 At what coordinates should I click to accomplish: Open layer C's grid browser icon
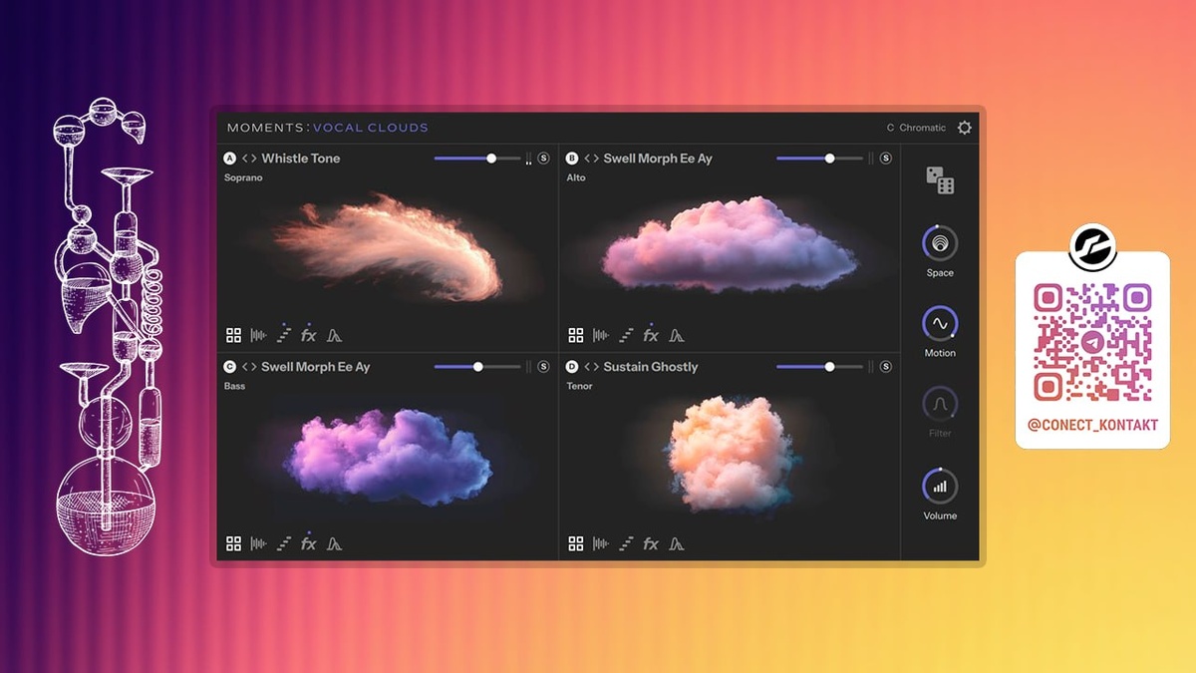233,543
